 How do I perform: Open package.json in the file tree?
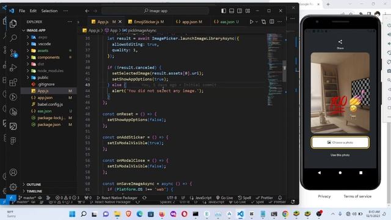(x=49, y=125)
